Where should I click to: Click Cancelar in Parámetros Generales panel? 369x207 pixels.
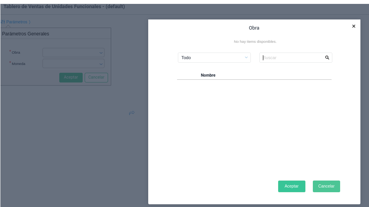(96, 77)
